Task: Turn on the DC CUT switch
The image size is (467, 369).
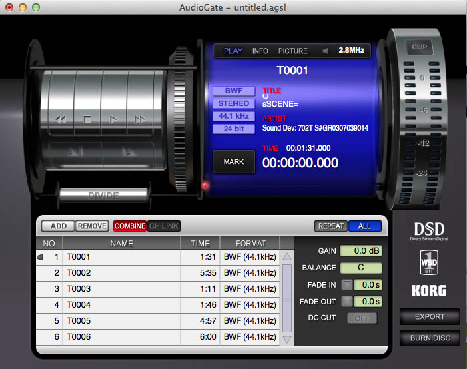Action: [362, 318]
